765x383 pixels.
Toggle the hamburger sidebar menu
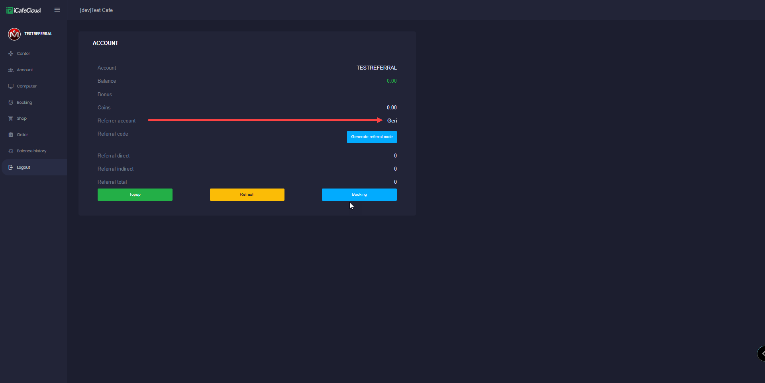pos(57,10)
